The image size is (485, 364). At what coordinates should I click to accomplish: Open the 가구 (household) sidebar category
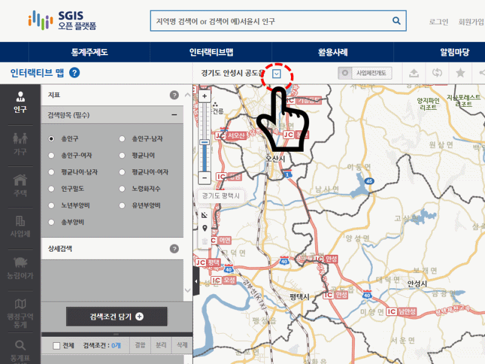coord(20,143)
